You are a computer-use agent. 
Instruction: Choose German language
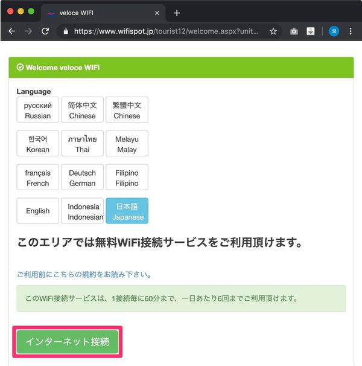(x=82, y=177)
